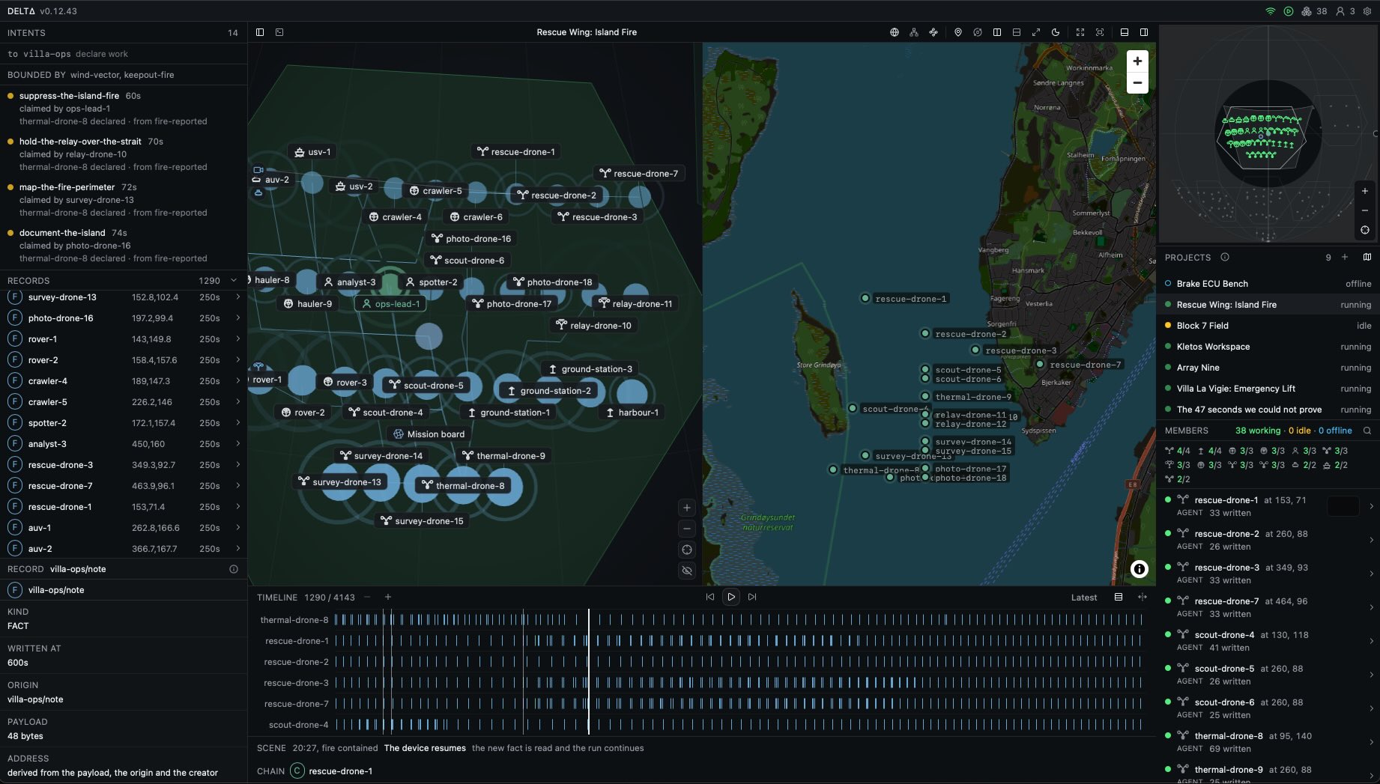Open Villa La Vigie: Emergency Lift project
The image size is (1380, 784).
1268,389
